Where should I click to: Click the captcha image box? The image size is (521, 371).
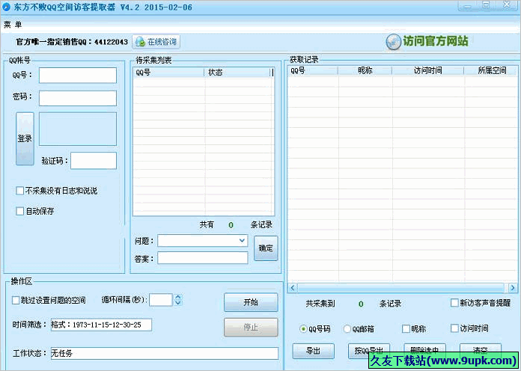point(78,129)
